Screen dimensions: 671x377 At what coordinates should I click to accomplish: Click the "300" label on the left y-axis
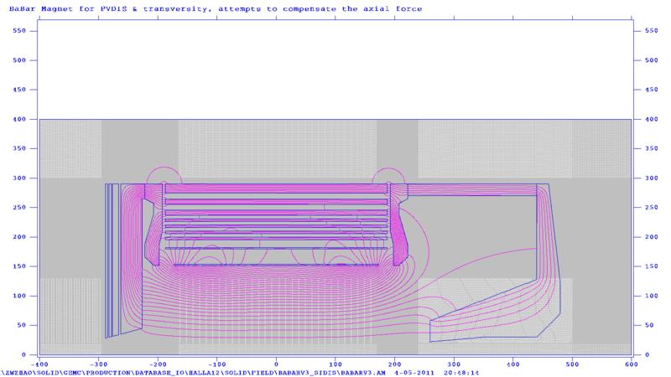[x=19, y=178]
